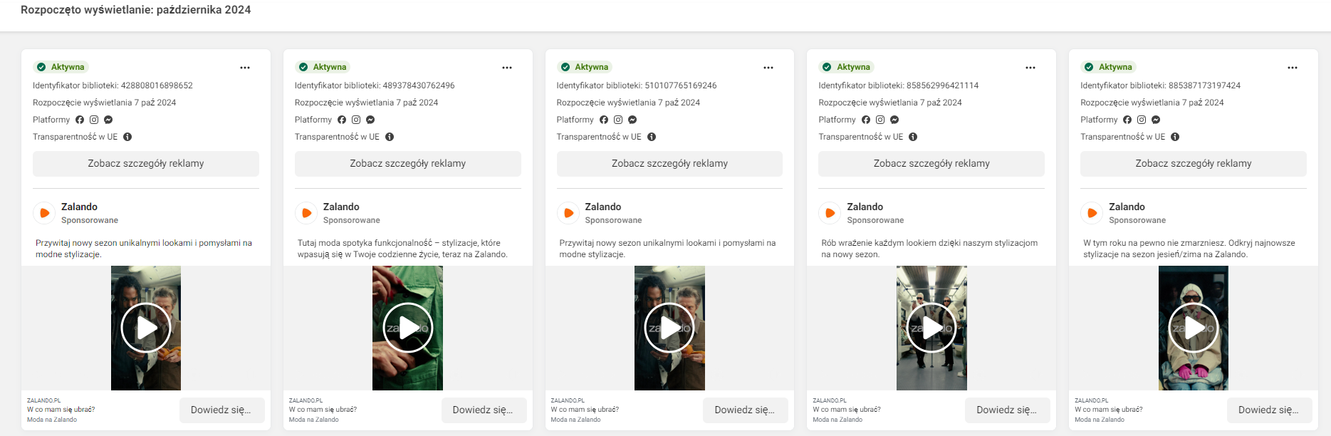The image size is (1331, 436).
Task: Click 'W co mam się ubrać?' headline in ad 428808016898652
Action: [x=61, y=410]
